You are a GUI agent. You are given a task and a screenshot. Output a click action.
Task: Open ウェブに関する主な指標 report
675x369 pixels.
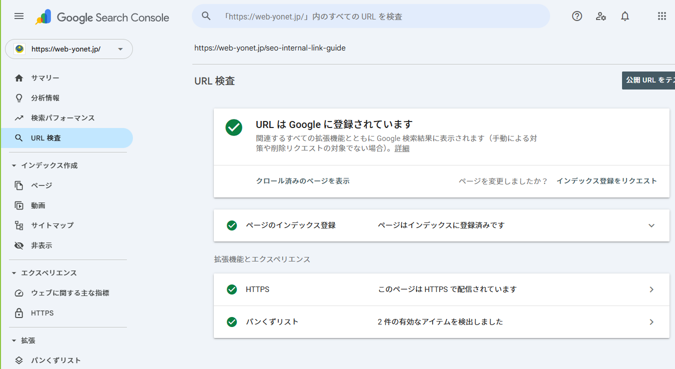pyautogui.click(x=70, y=293)
